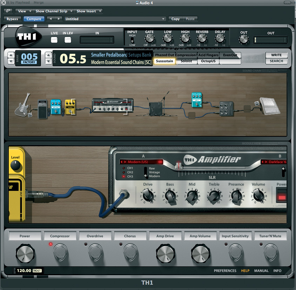
Task: Click the WRITE button
Action: click(x=276, y=55)
